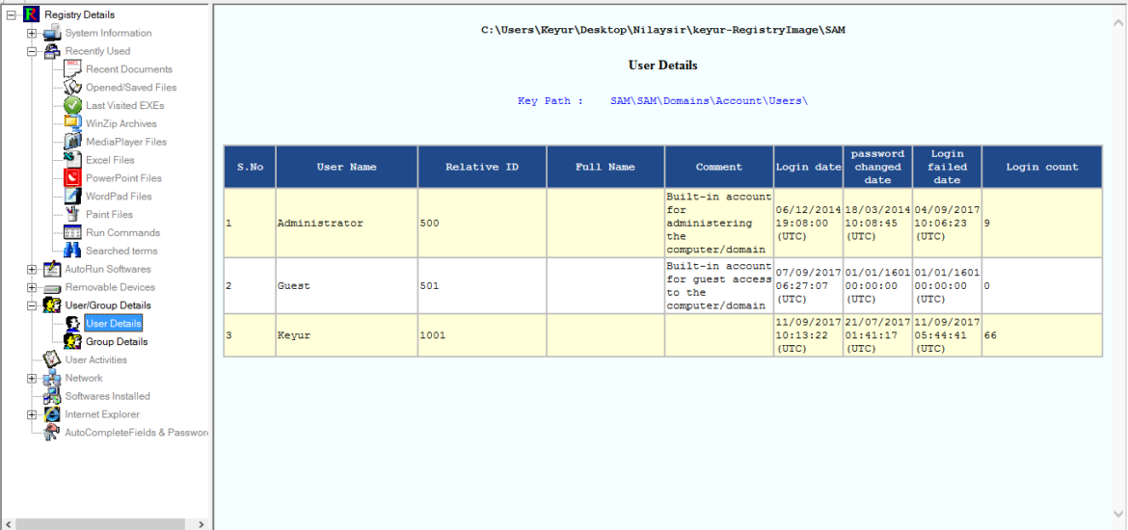Collapse the Registry Details root node
Image resolution: width=1128 pixels, height=530 pixels.
coord(11,14)
